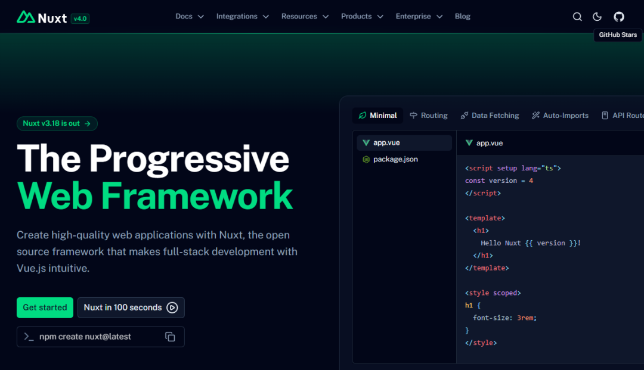Viewport: 644px width, 370px height.
Task: Open the Blog link
Action: (463, 17)
